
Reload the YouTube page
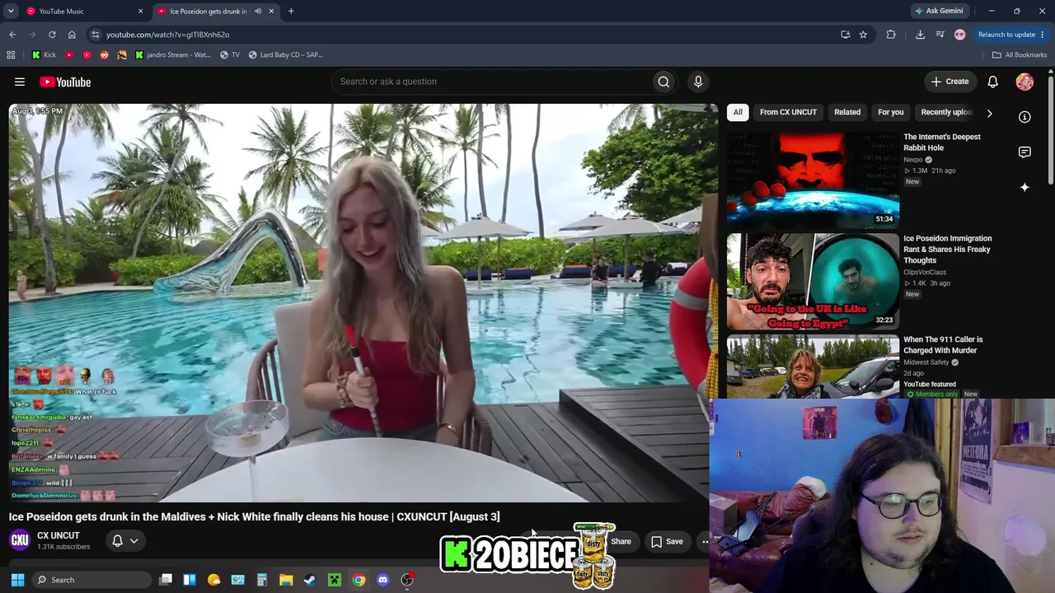point(52,35)
